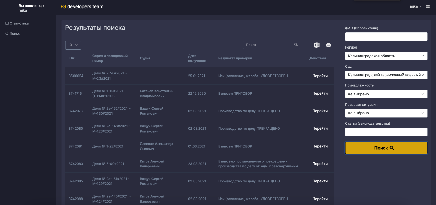
Task: Click the FS developers team logo
Action: (82, 6)
